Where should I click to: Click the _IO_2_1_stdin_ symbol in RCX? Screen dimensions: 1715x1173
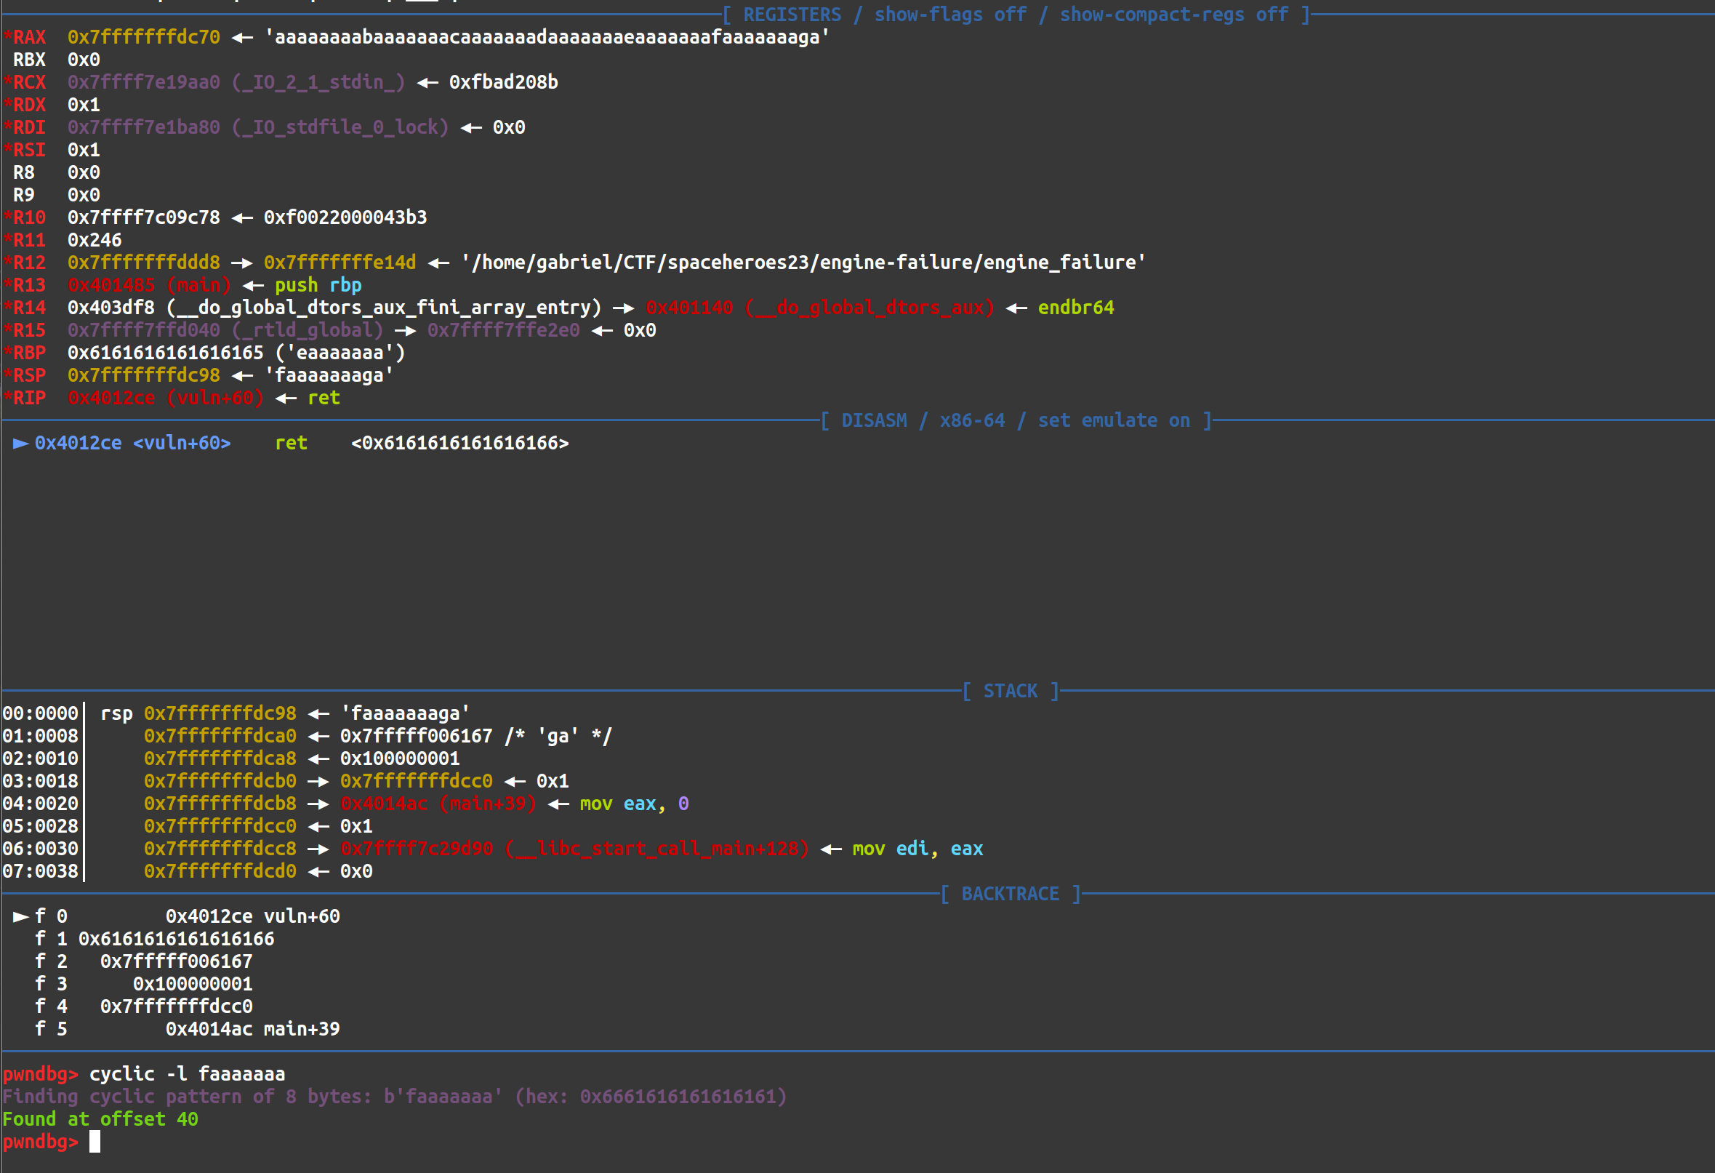[319, 82]
